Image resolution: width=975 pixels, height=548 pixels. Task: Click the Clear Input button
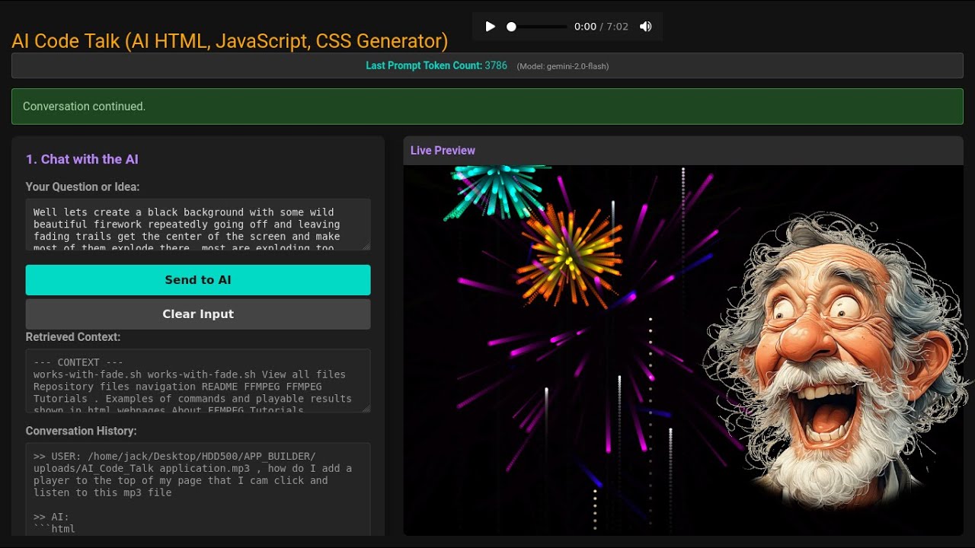pos(198,314)
